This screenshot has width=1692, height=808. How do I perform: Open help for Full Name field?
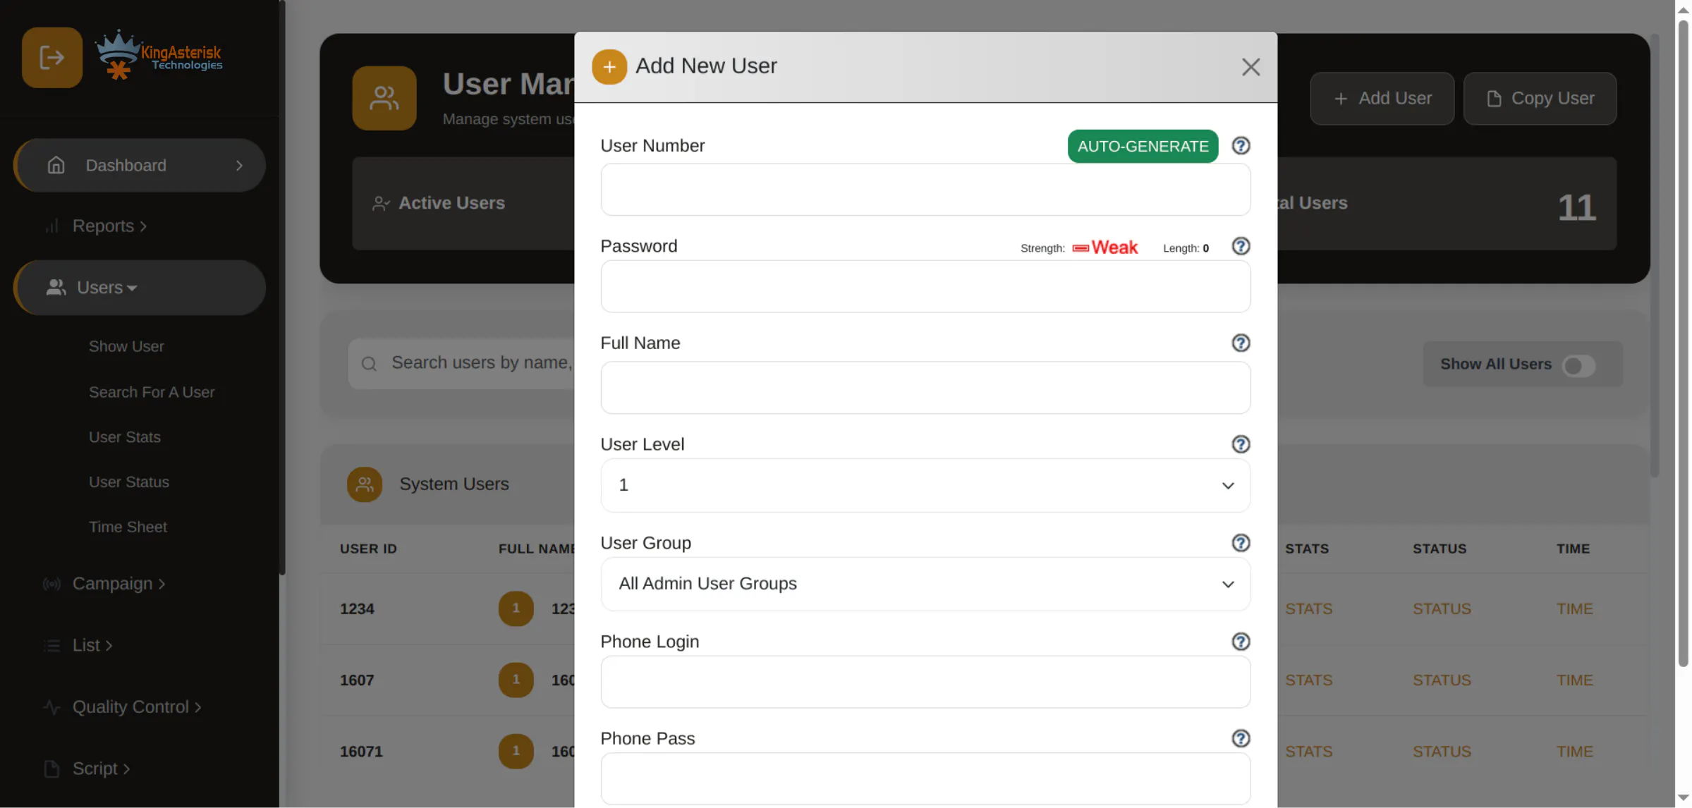coord(1241,343)
